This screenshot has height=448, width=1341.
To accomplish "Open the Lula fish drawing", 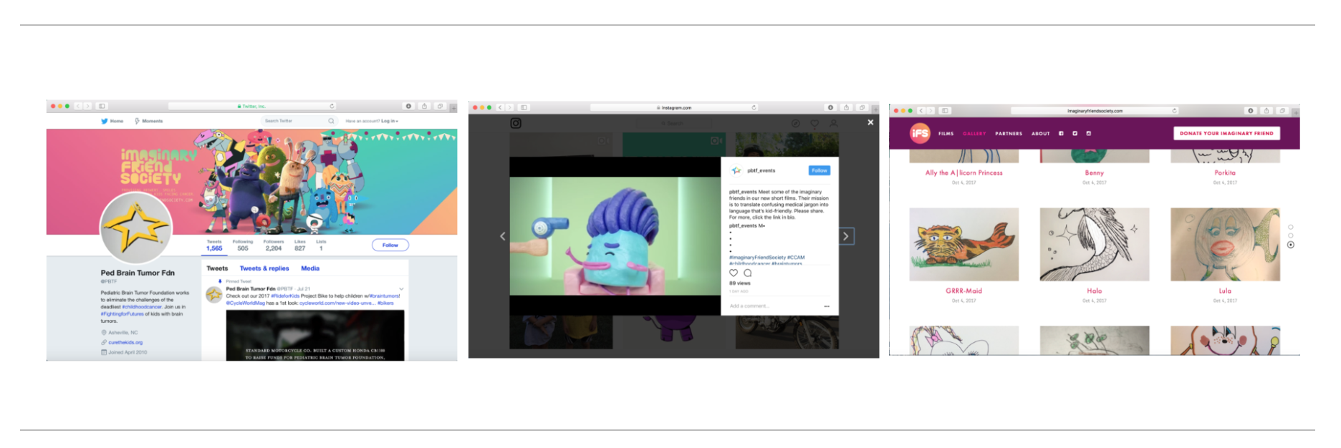I will (1225, 245).
